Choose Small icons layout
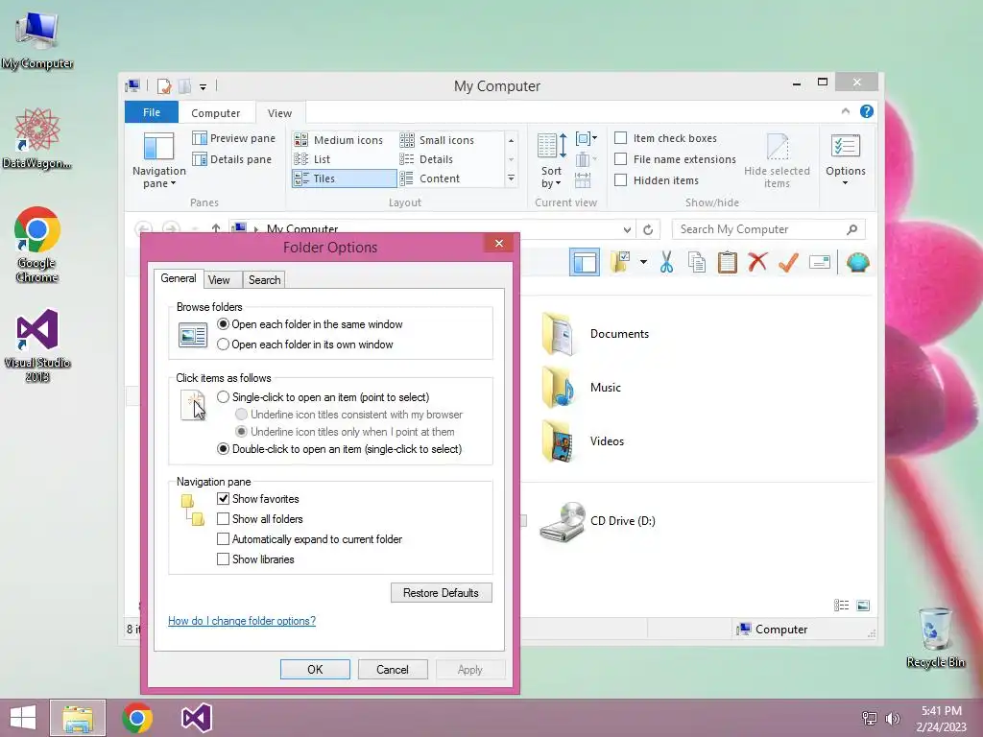 point(437,140)
